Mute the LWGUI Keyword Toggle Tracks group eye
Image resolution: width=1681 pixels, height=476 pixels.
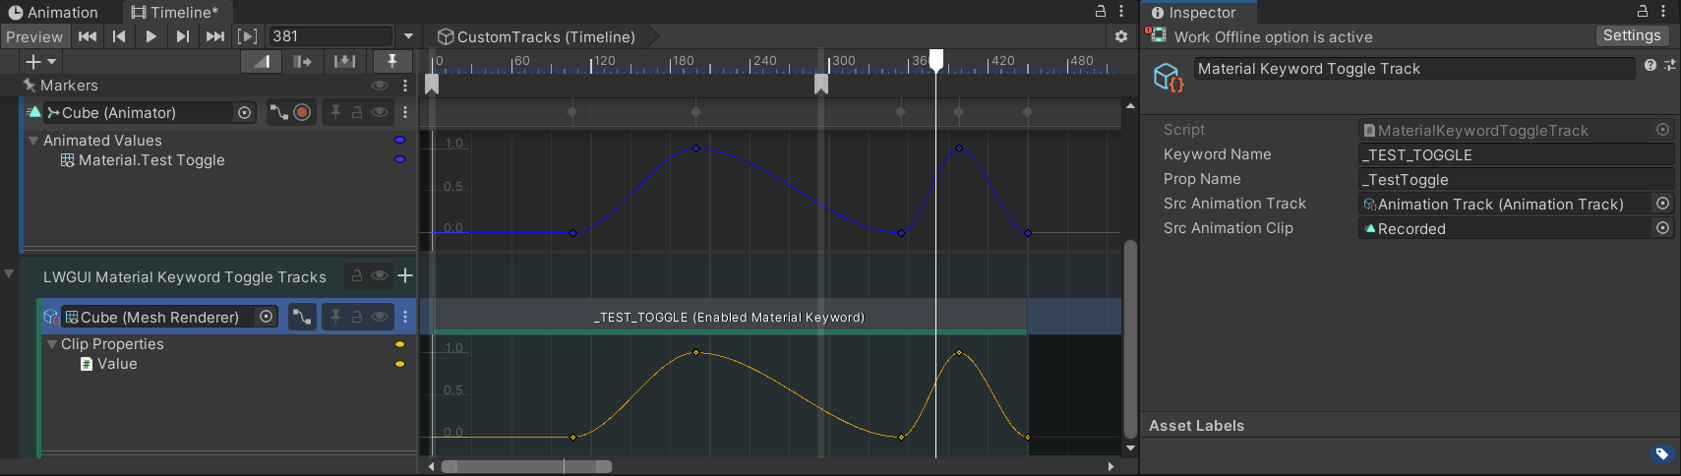pos(379,276)
